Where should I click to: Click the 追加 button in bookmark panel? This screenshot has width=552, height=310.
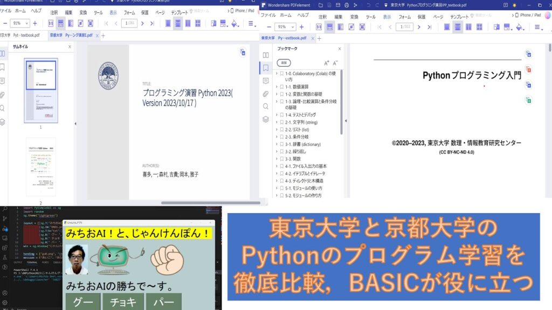pyautogui.click(x=284, y=63)
